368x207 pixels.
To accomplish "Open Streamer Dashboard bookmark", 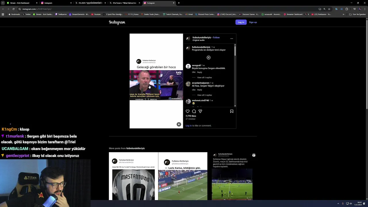I will [x=293, y=14].
